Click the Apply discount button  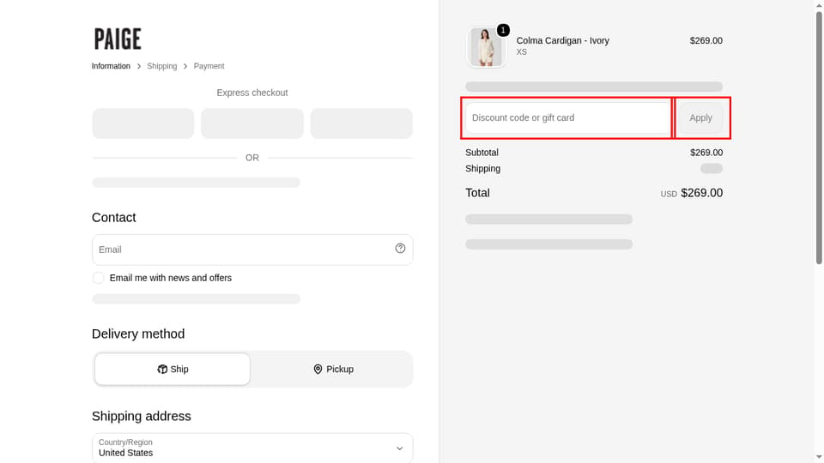(701, 117)
